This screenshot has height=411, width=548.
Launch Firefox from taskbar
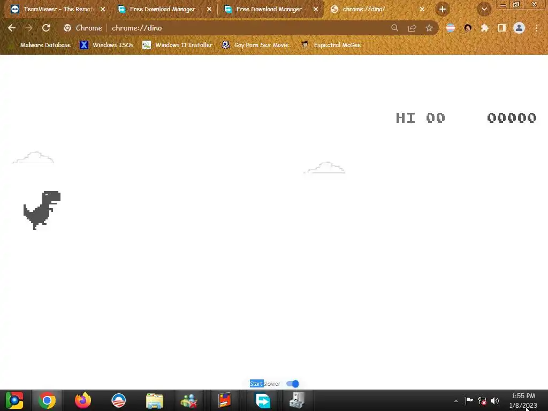pos(83,400)
